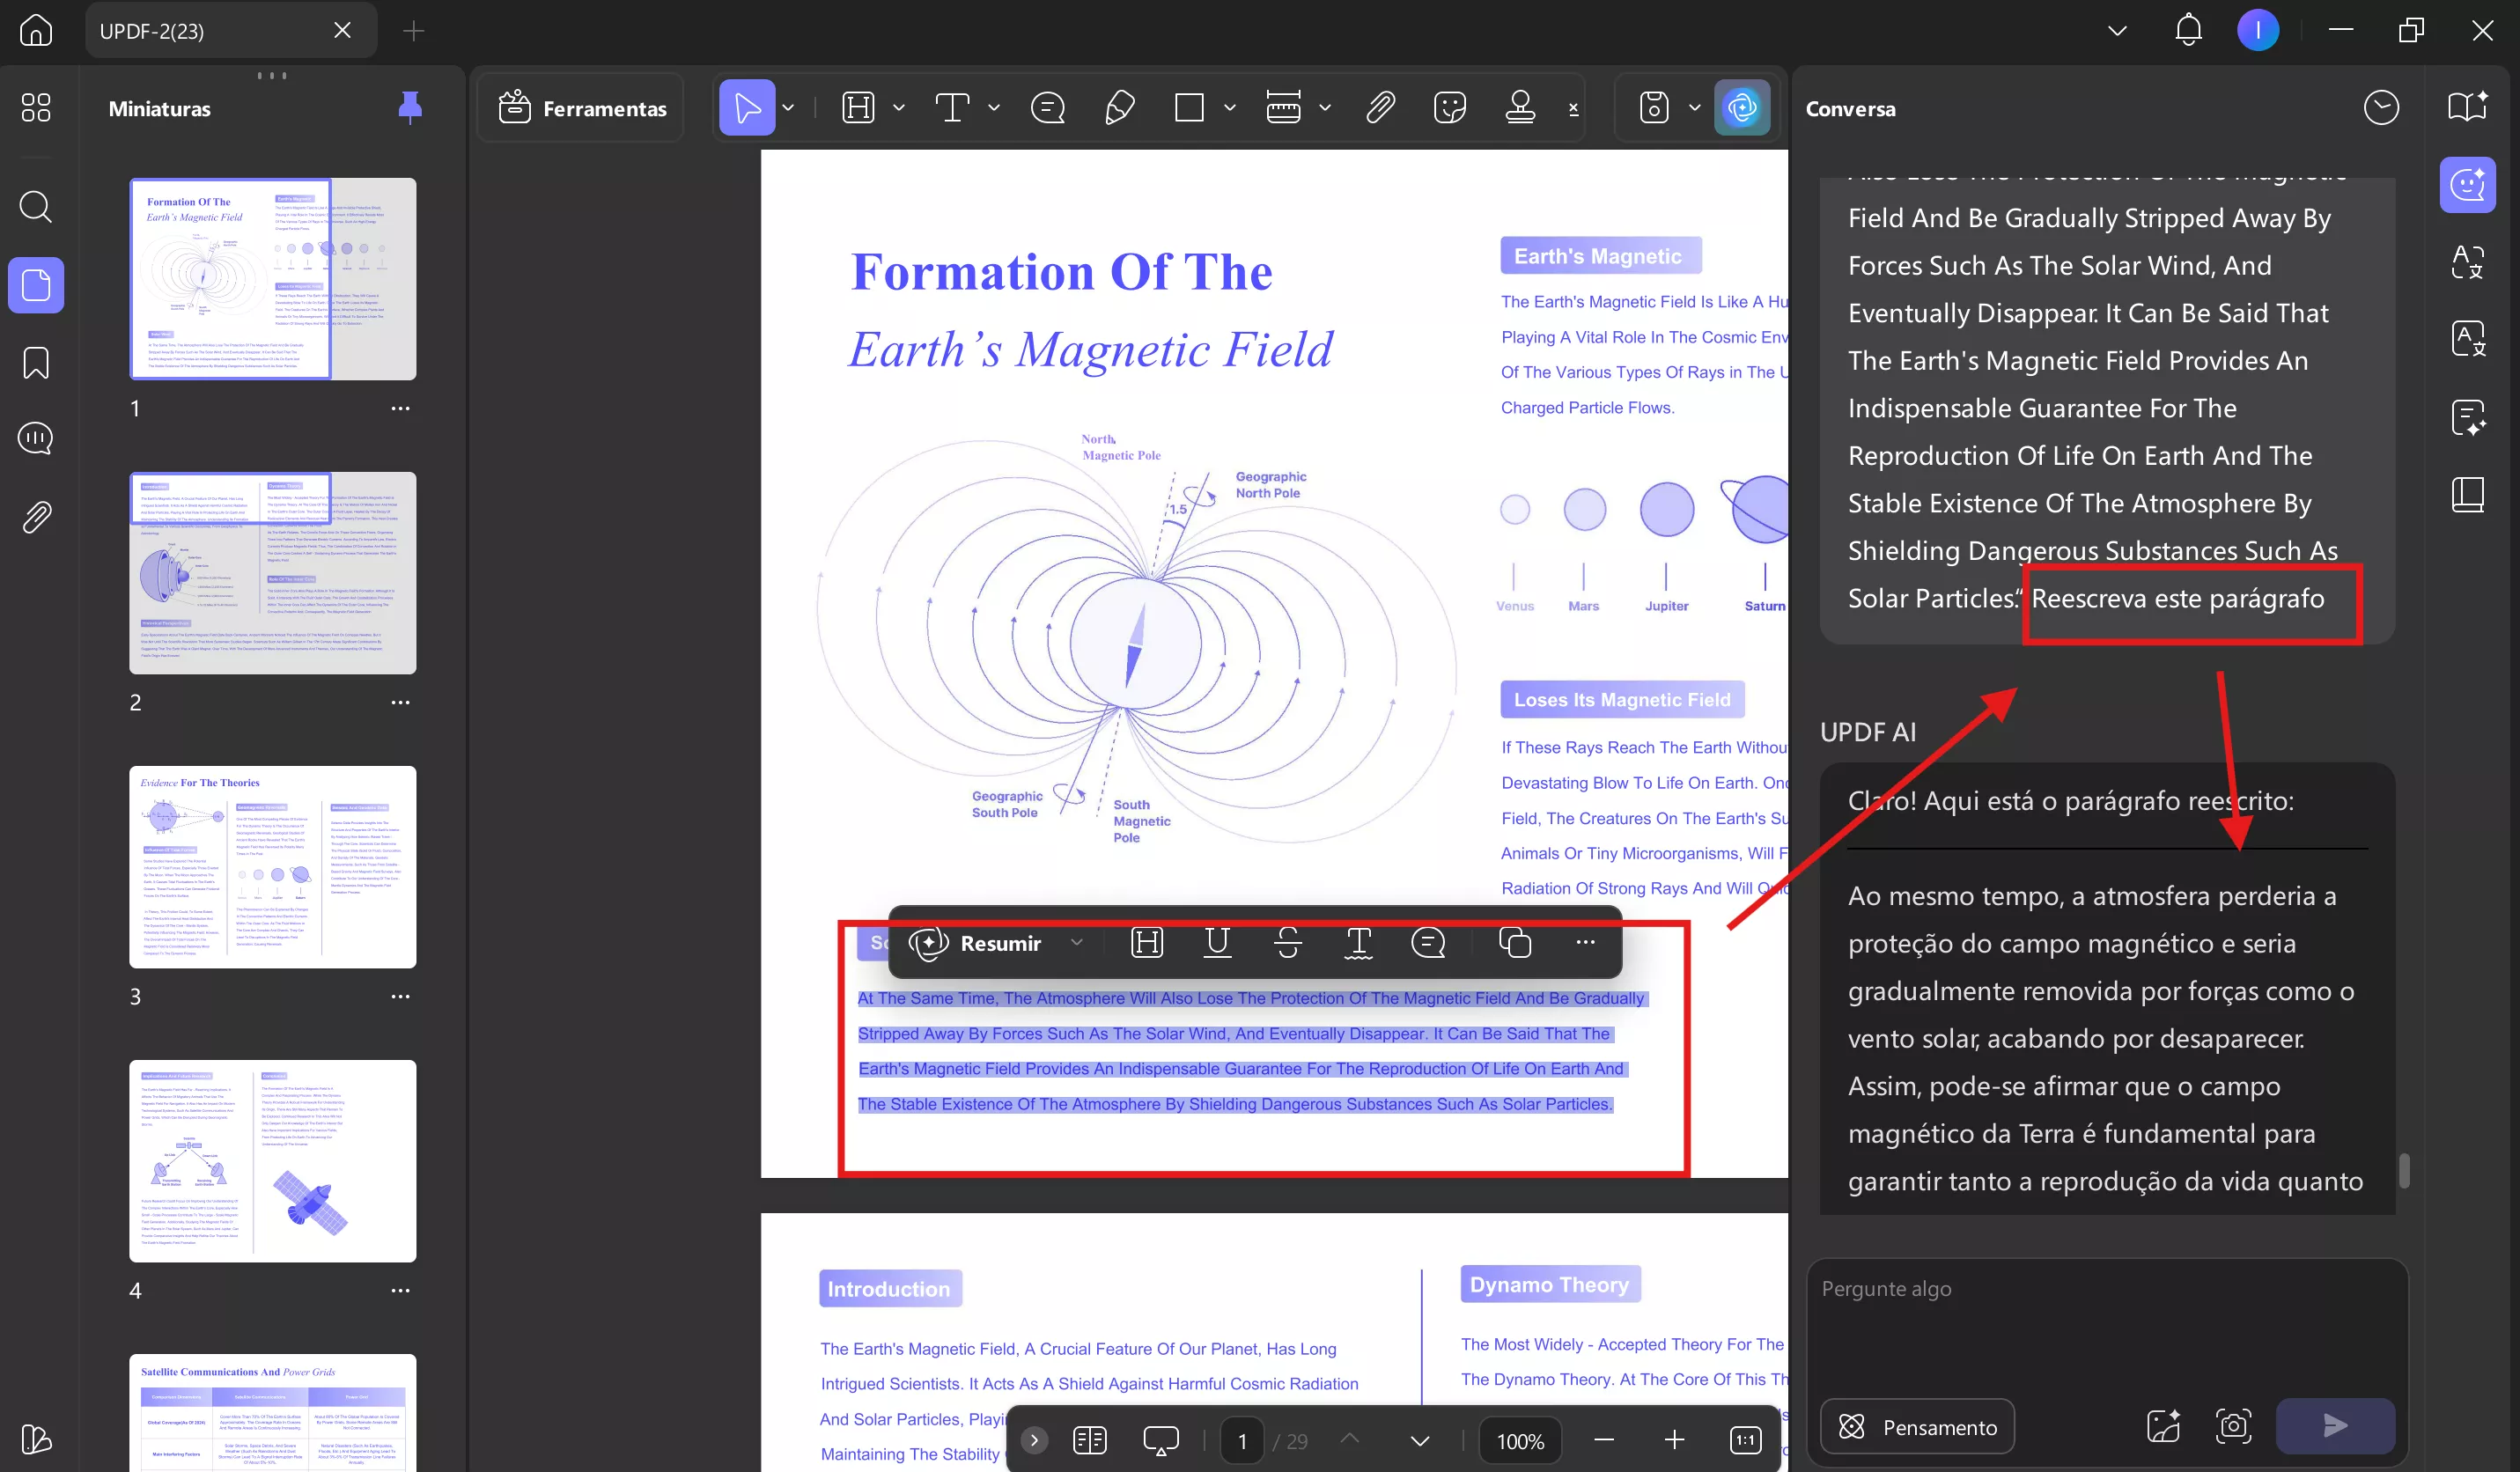Send the AI chat message
Viewport: 2520px width, 1472px height.
point(2335,1426)
